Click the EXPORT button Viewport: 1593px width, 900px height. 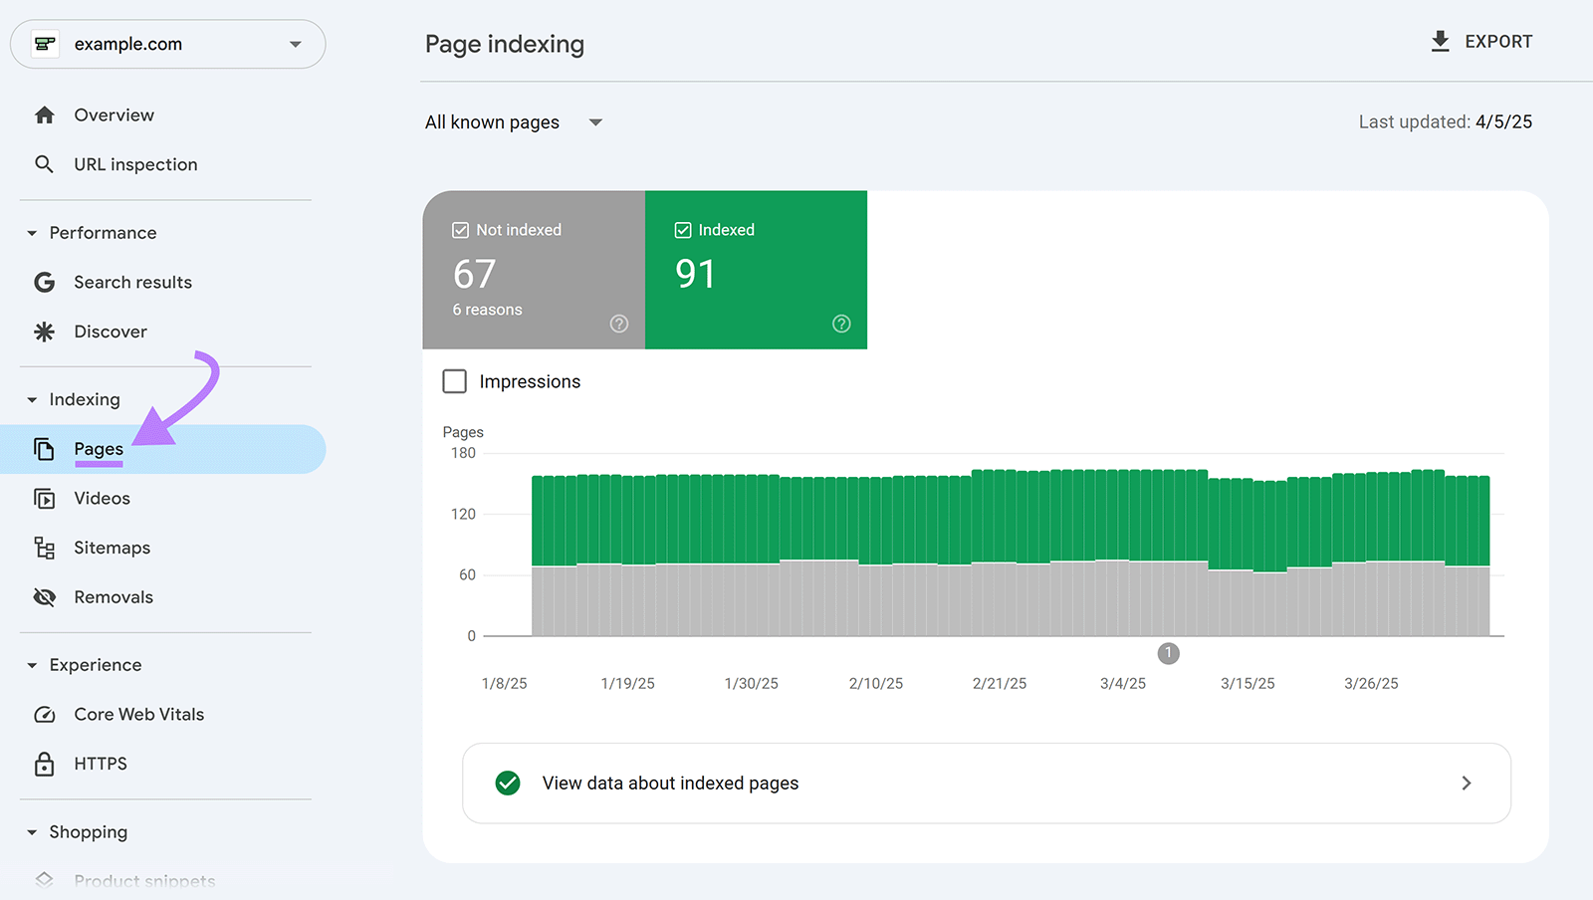pyautogui.click(x=1480, y=42)
